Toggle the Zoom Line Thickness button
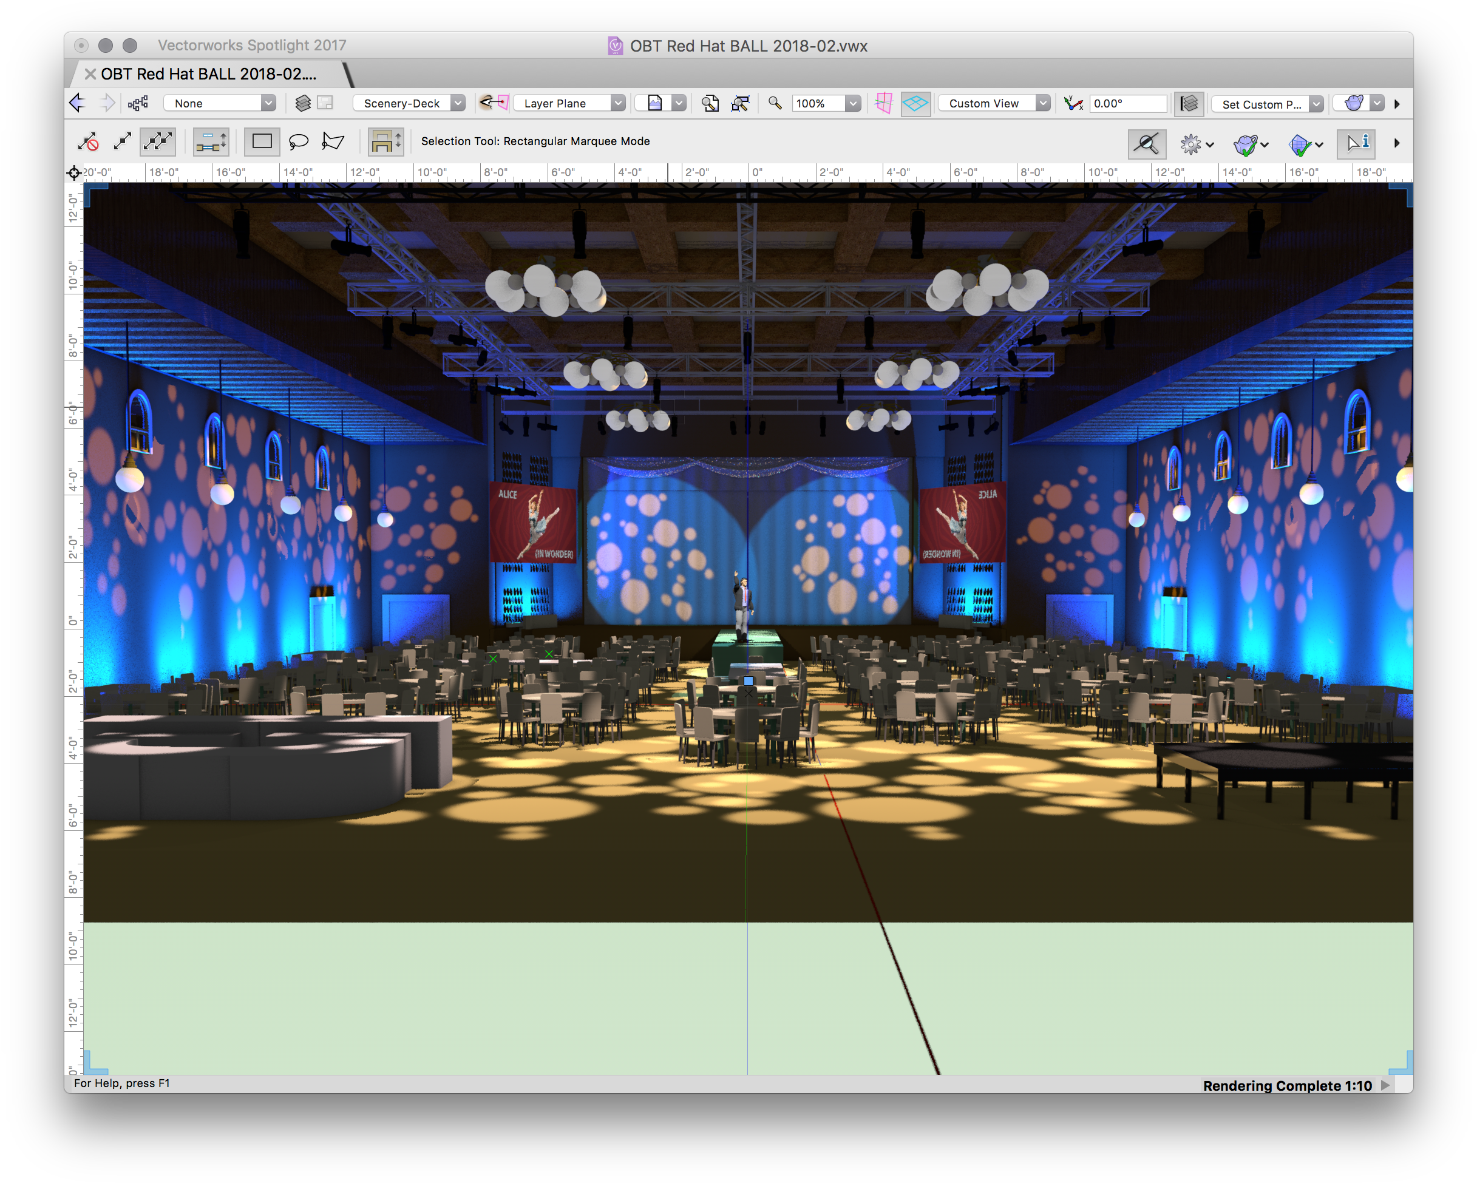This screenshot has width=1477, height=1183. pos(1147,143)
